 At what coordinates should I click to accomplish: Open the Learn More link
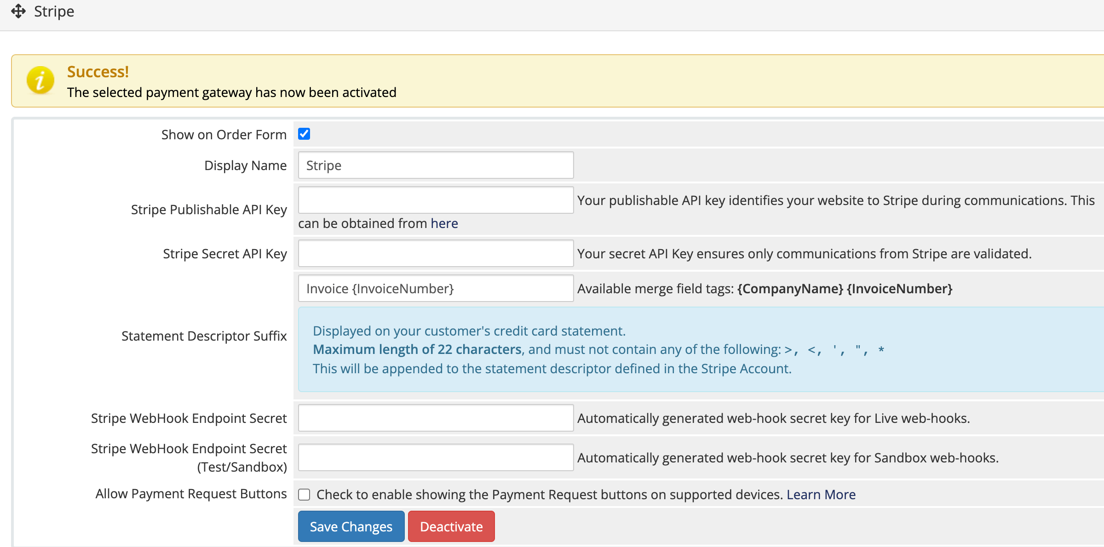pyautogui.click(x=821, y=495)
